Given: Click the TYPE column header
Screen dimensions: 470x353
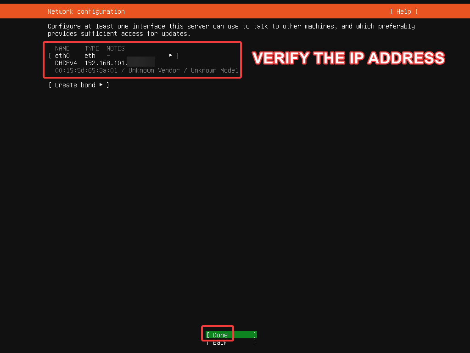Looking at the screenshot, I should [x=91, y=48].
